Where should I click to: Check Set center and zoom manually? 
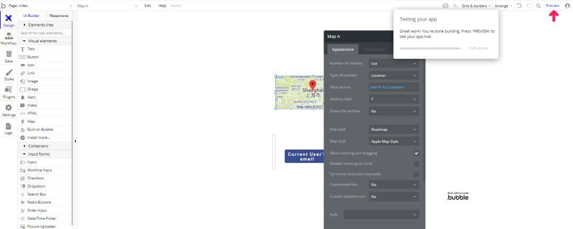(416, 174)
